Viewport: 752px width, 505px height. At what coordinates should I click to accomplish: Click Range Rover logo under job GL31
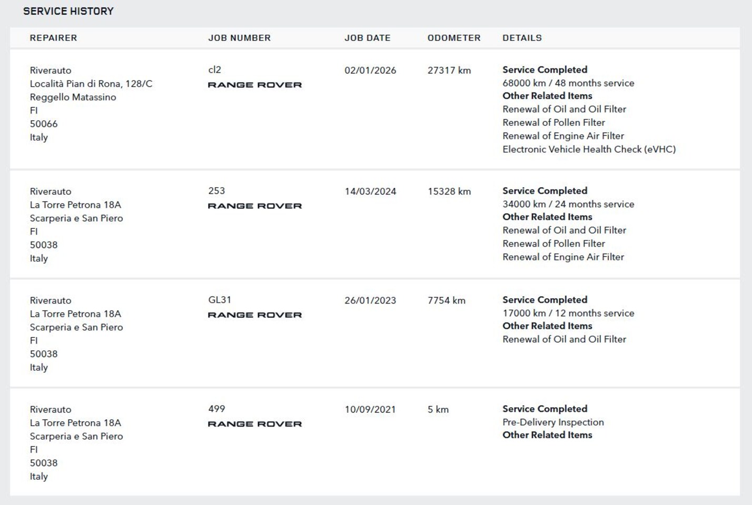[255, 315]
